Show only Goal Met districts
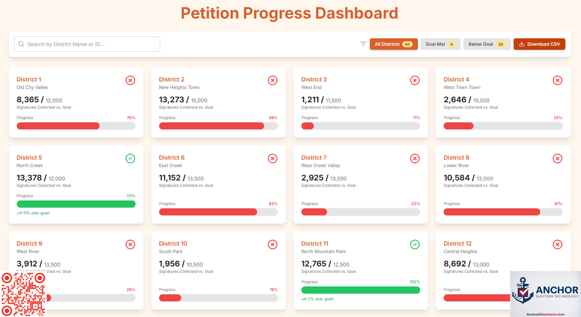The height and width of the screenshot is (317, 581). pos(440,44)
